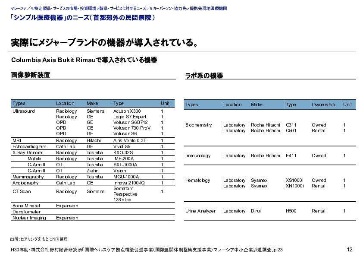Click the E411 type cell
This screenshot has height=257, width=363.
[291, 155]
